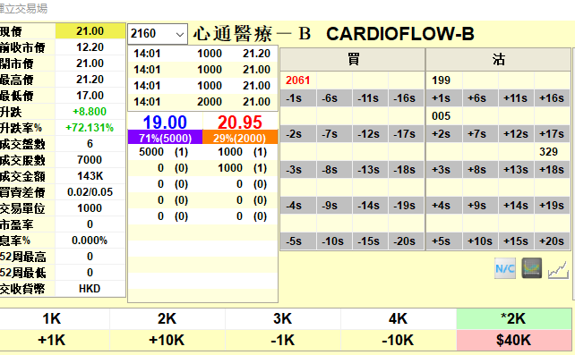The image size is (575, 355).
Task: Click the +1s broker queue cell
Action: tap(443, 98)
